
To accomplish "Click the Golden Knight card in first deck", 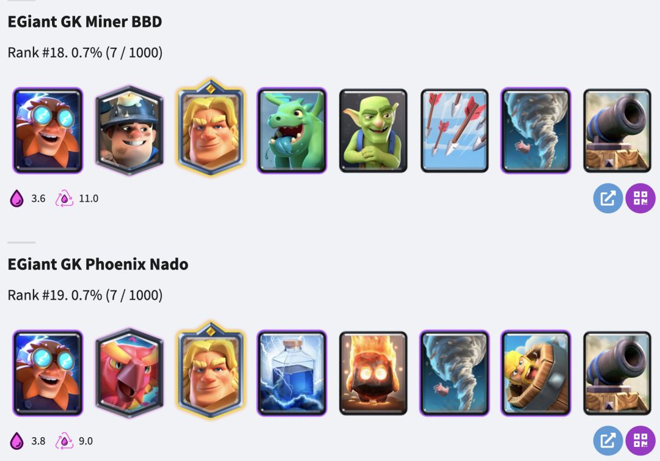I will (210, 127).
